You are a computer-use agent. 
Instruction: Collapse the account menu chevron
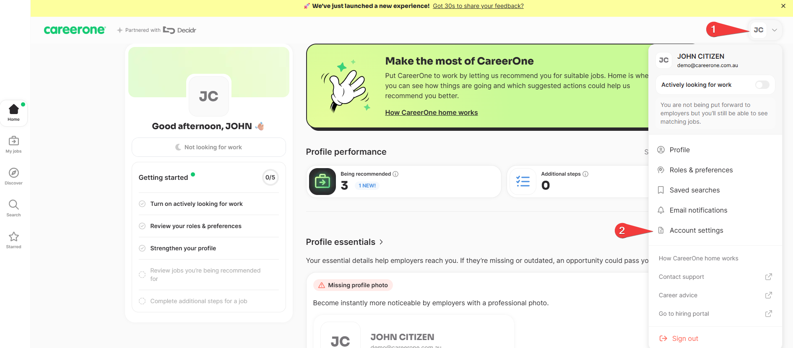point(775,30)
